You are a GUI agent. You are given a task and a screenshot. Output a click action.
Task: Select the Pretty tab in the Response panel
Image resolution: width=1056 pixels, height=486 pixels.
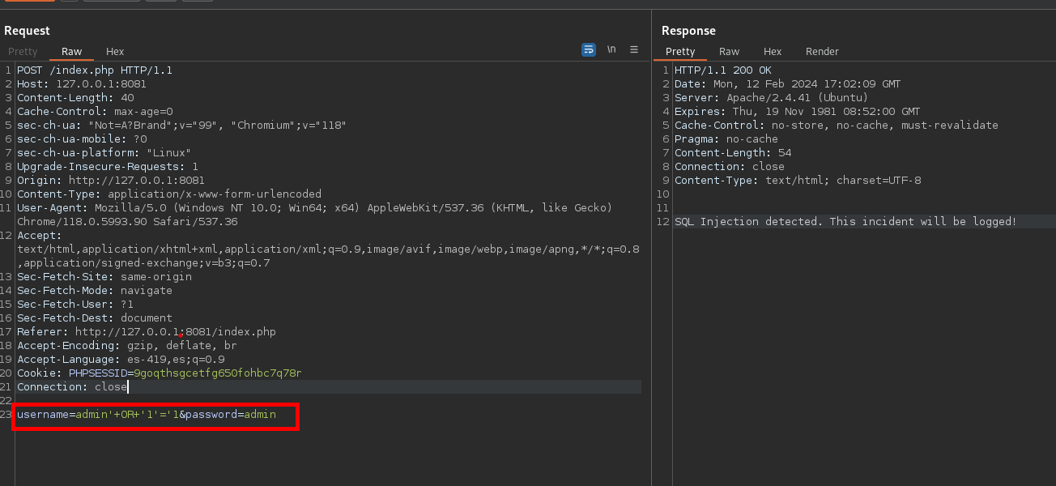pos(680,51)
